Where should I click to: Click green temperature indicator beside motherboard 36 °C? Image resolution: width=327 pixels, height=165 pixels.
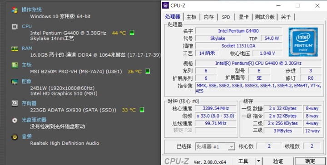[x=148, y=71]
